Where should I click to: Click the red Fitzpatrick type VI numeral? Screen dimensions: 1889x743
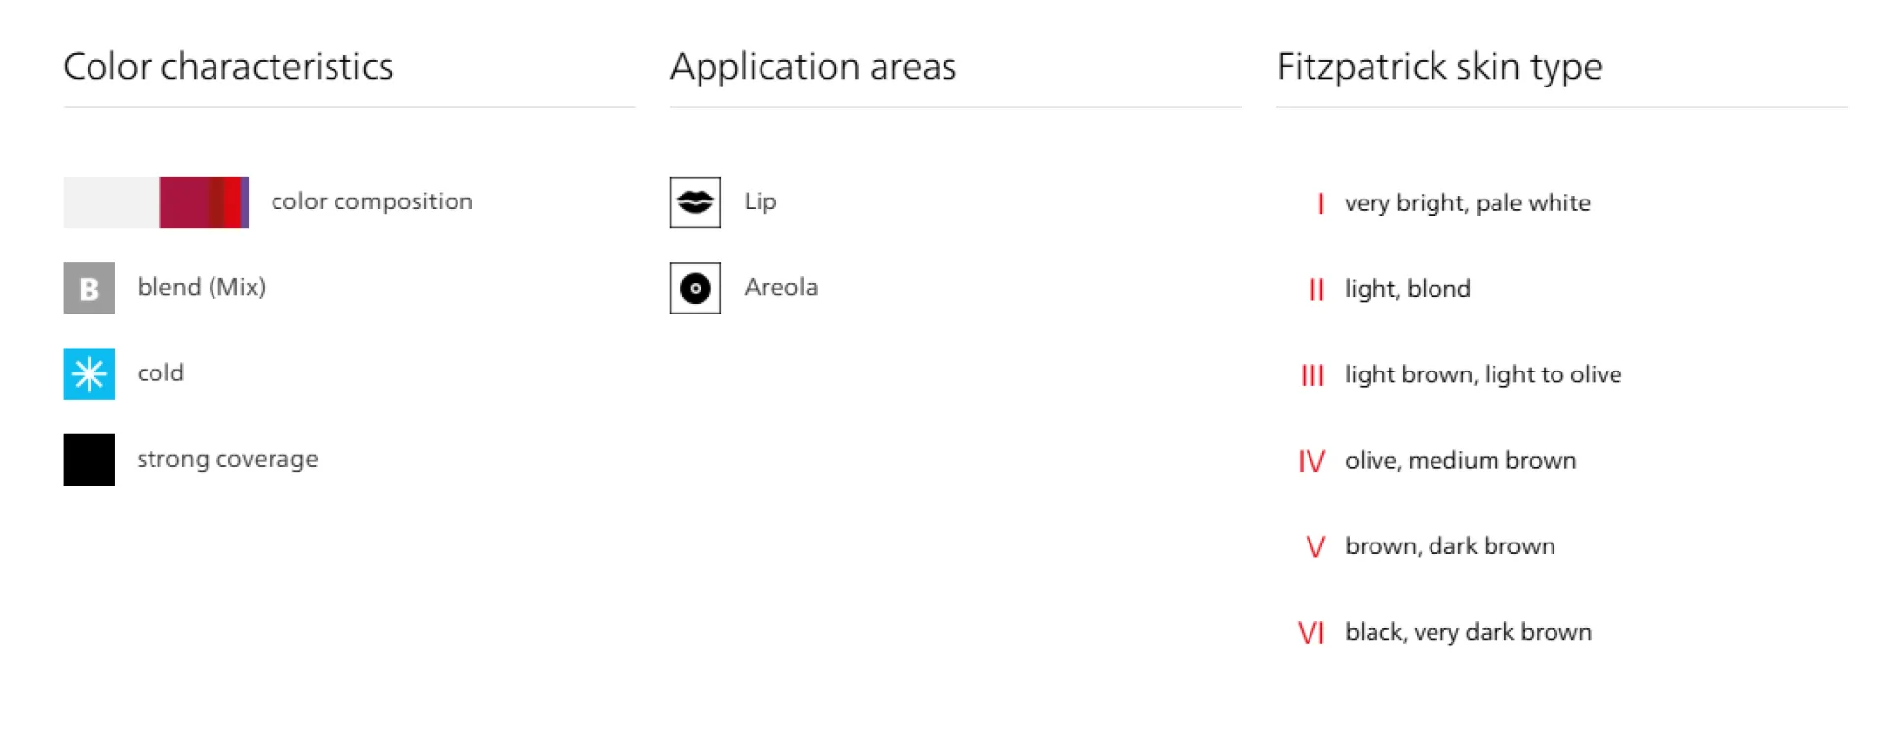(x=1311, y=632)
